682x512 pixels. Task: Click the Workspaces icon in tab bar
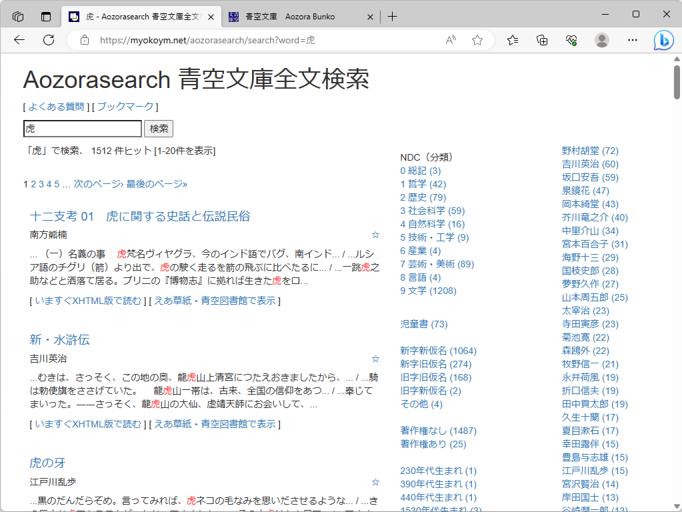click(x=18, y=16)
